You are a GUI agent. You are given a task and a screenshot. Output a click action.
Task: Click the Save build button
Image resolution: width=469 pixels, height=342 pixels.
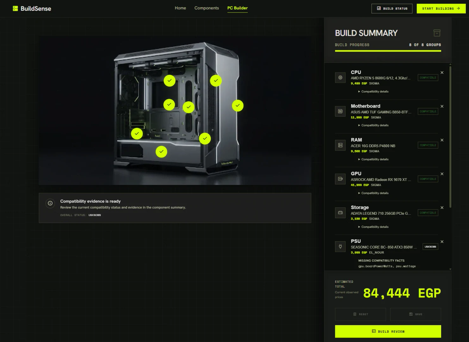coord(416,314)
